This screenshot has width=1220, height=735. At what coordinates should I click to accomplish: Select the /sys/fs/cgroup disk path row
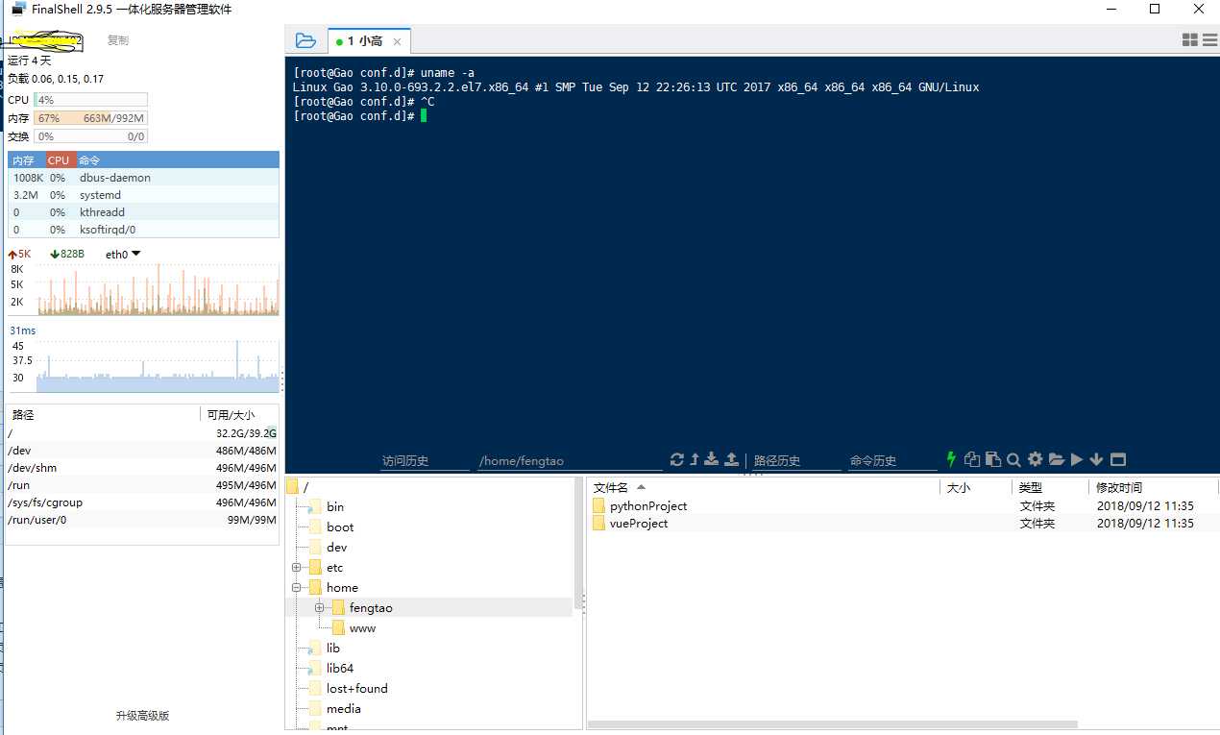coord(142,502)
